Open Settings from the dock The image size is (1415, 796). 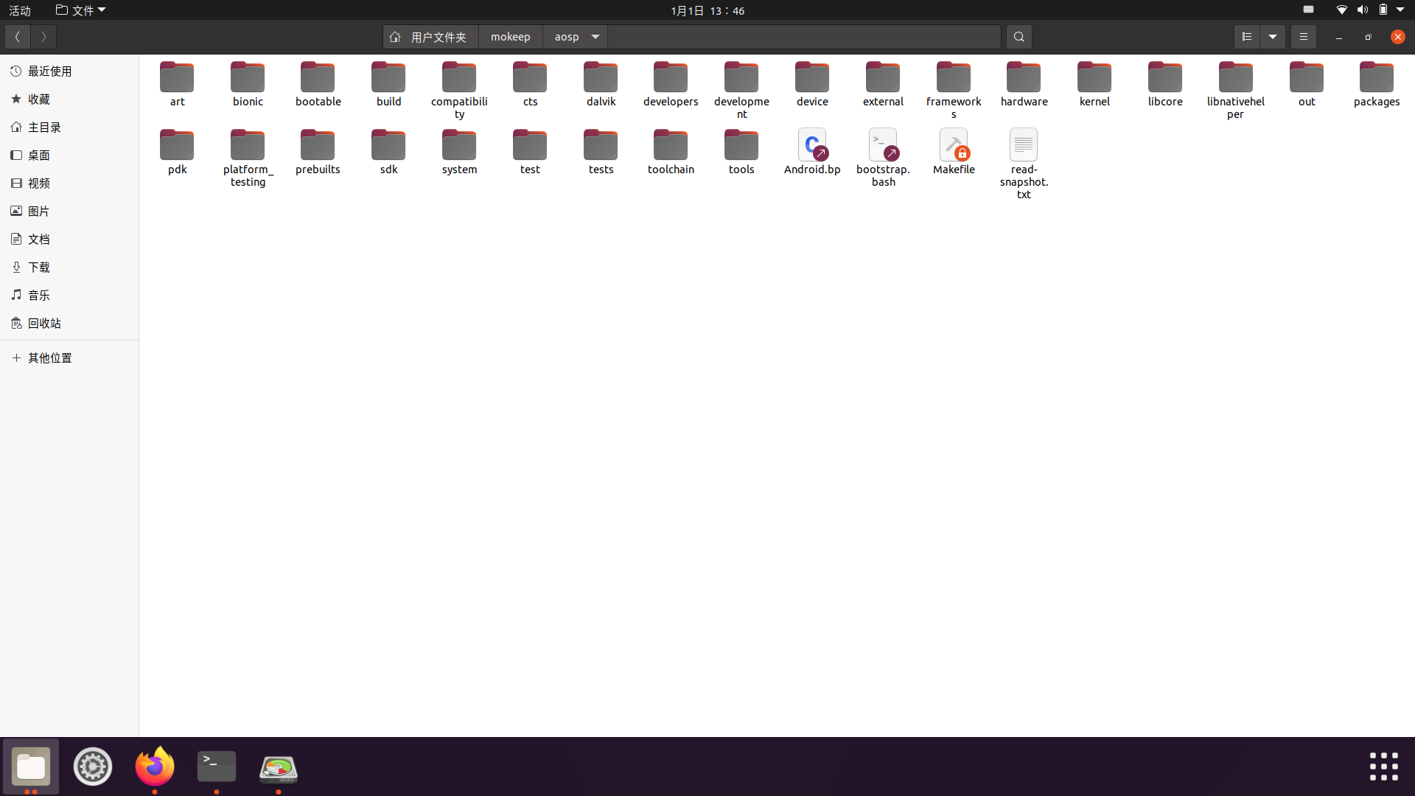coord(92,766)
